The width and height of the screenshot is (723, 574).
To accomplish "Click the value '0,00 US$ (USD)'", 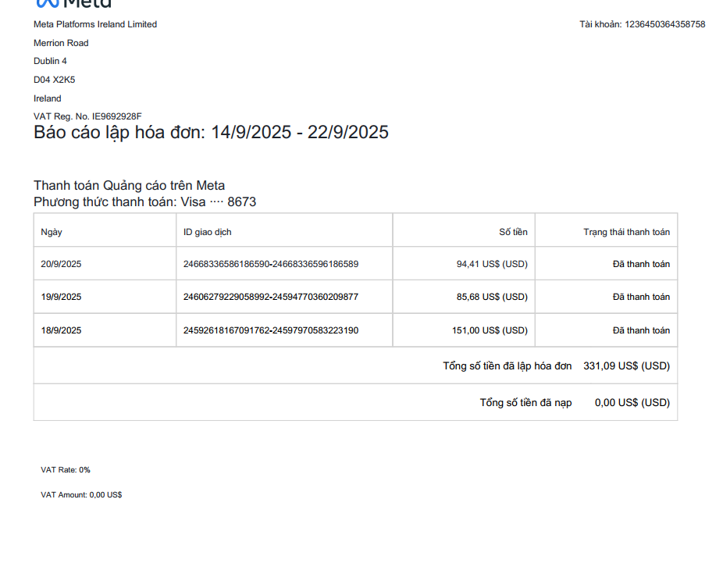I will [632, 403].
